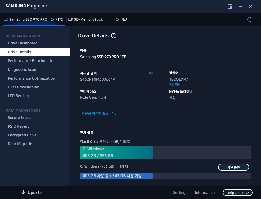Viewport: 261px width, 199px height.
Task: Click the Update download arrow icon
Action: tap(23, 193)
